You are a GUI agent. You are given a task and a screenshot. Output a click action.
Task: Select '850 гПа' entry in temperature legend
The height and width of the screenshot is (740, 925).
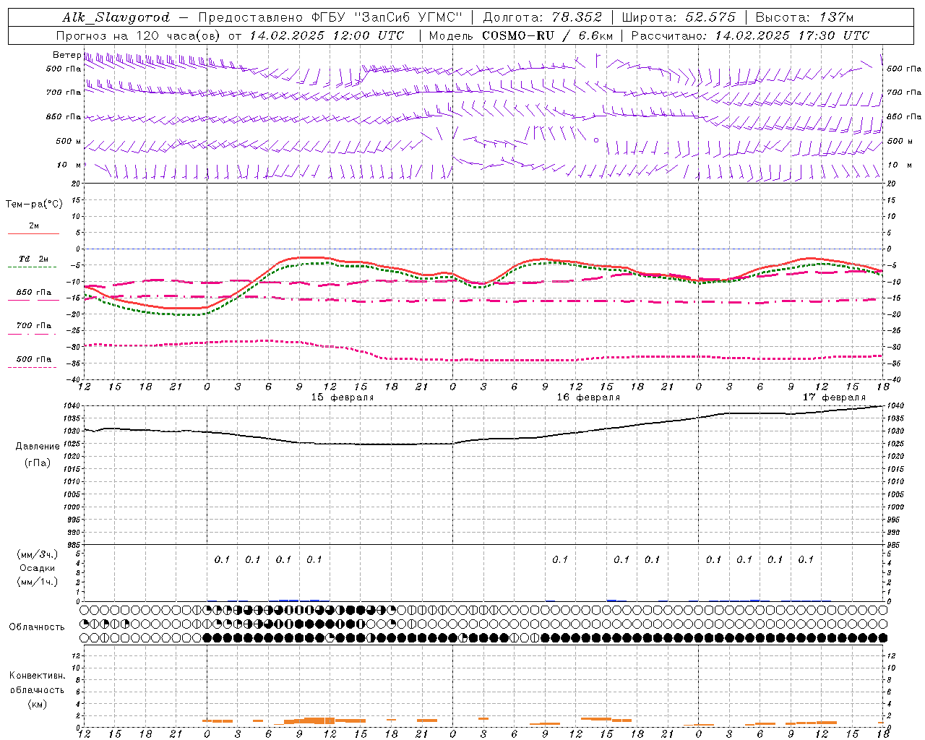(x=34, y=293)
